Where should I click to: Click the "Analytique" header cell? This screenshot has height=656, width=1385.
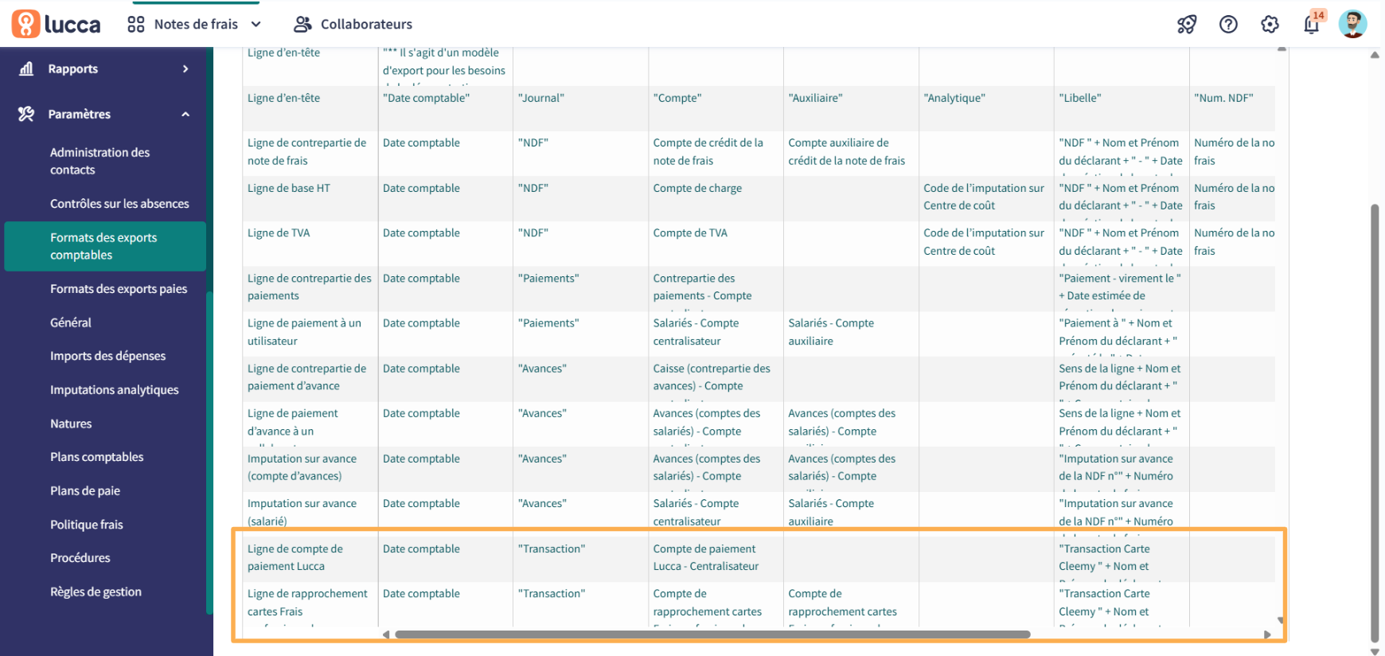[986, 107]
